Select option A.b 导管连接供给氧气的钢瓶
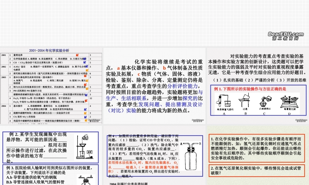Viewport: 309px width, 185px height. pyautogui.click(x=31, y=177)
